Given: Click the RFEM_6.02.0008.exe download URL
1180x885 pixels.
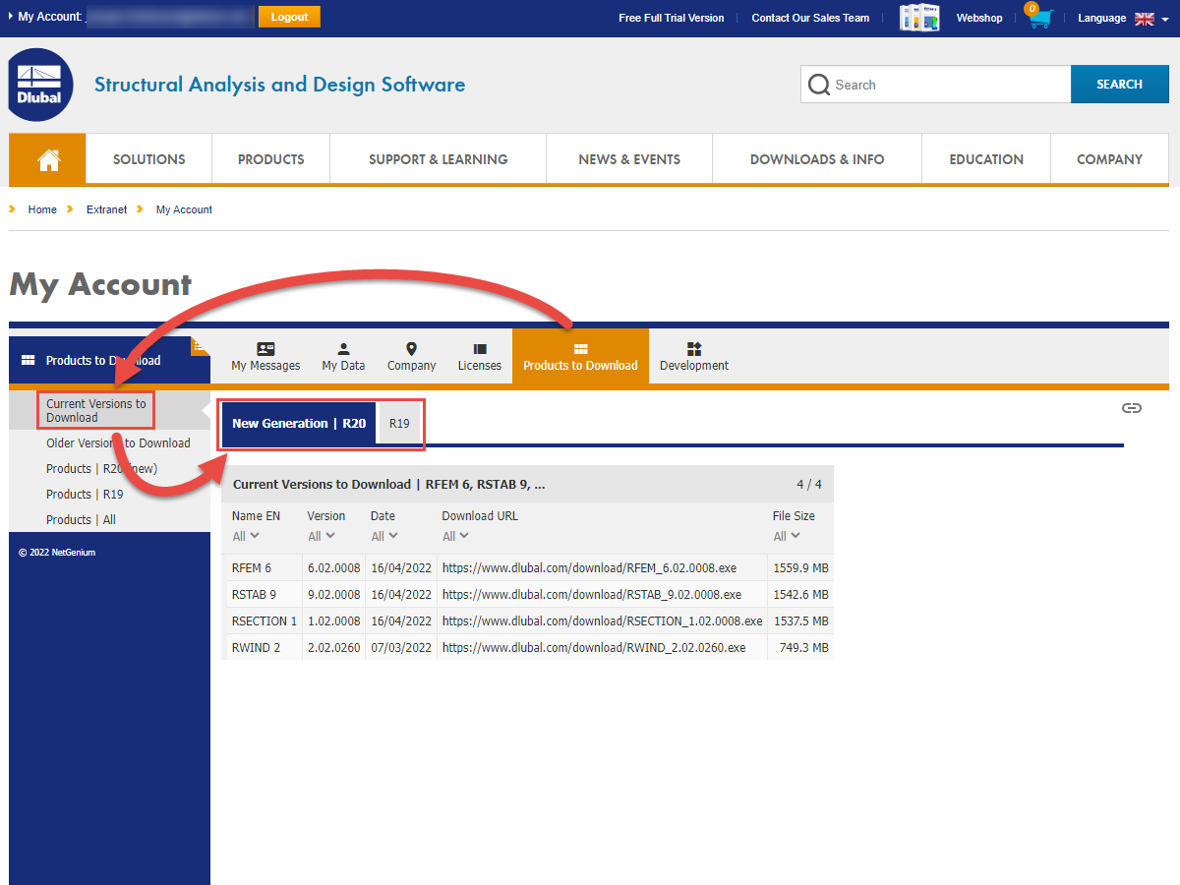Looking at the screenshot, I should pyautogui.click(x=587, y=567).
